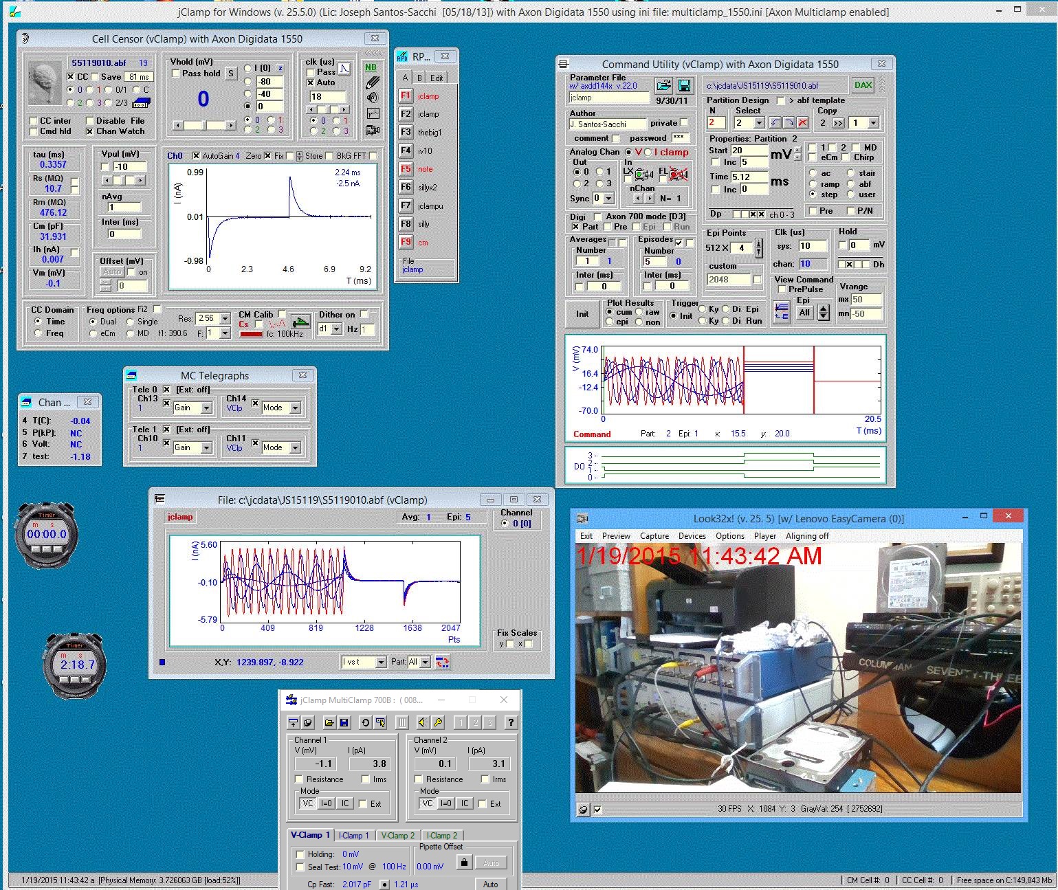The width and height of the screenshot is (1058, 890).
Task: Click the reset arrow icon in MultiClamp toolbar
Action: (x=365, y=722)
